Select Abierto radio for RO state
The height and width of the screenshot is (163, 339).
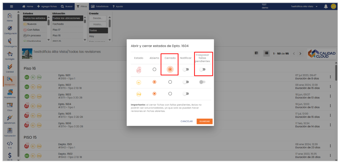(154, 69)
